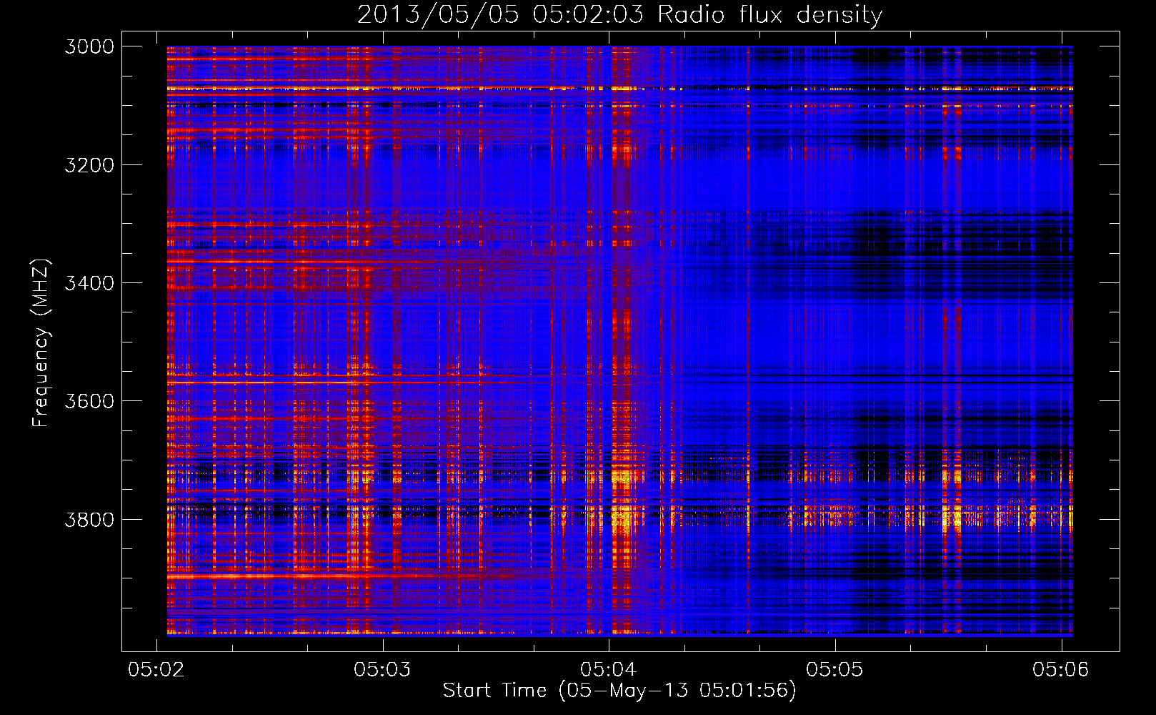Click the 05:02 time axis label
Screen dimensions: 1156x715
(156, 669)
